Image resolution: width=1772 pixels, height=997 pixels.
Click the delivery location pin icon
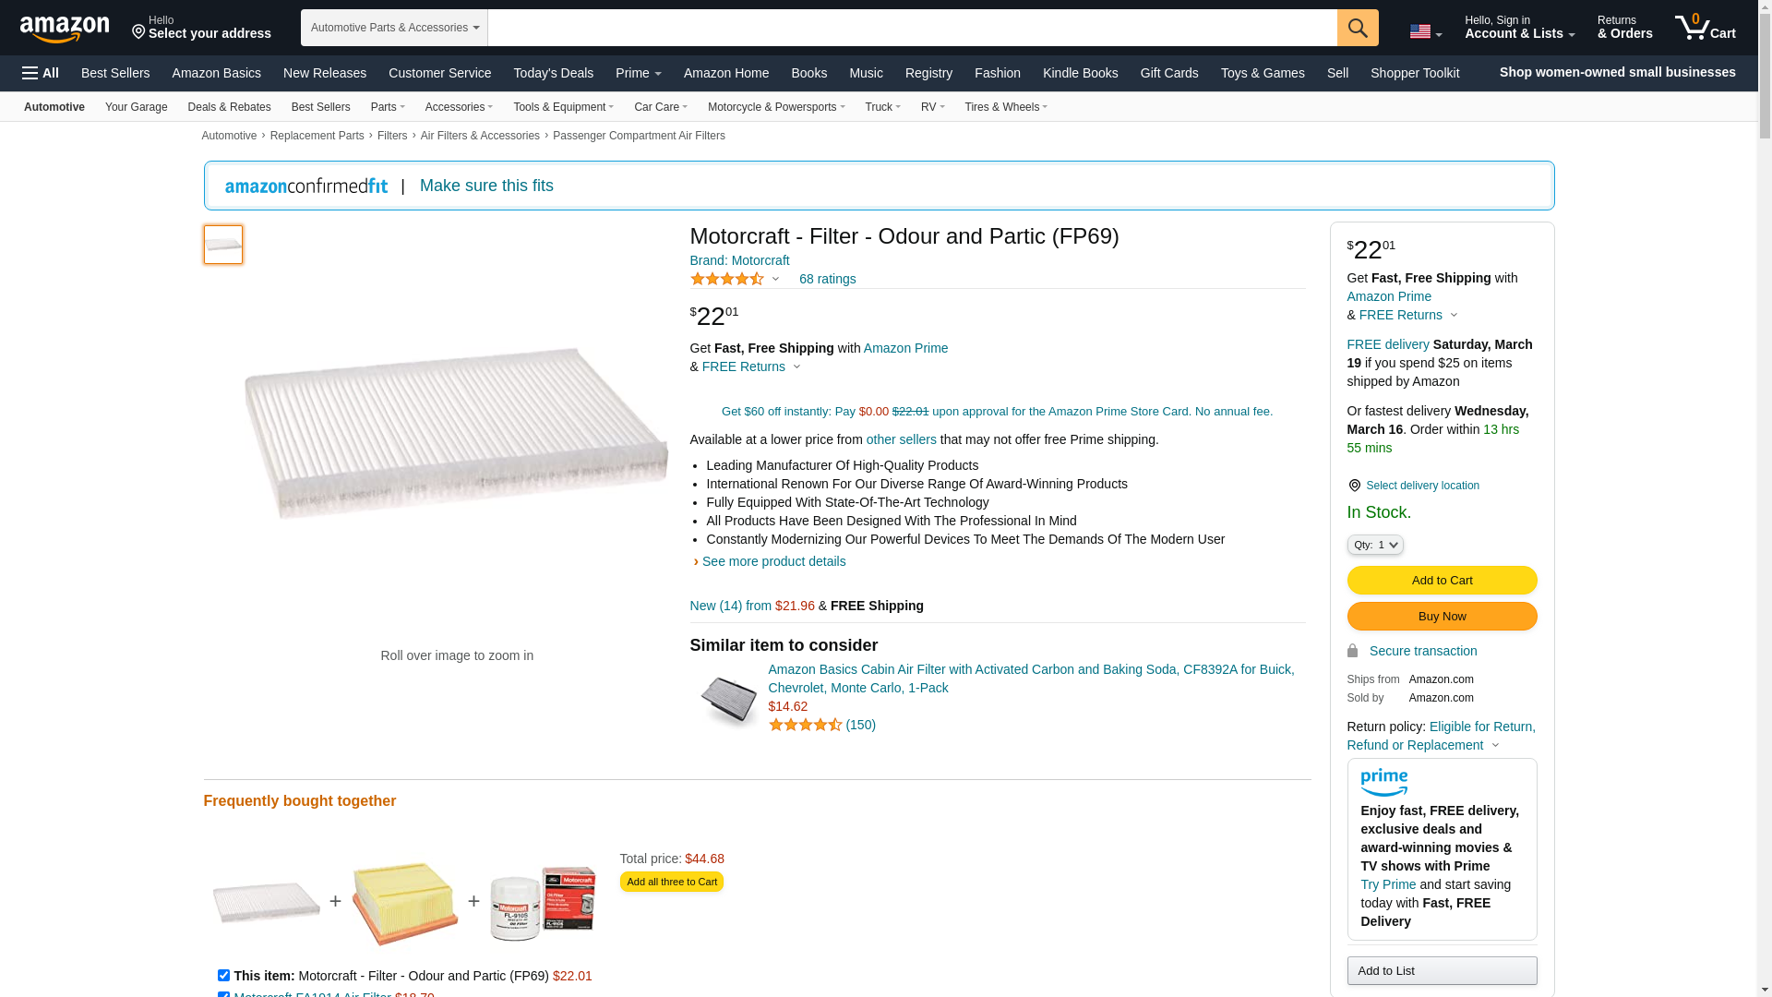click(1354, 486)
